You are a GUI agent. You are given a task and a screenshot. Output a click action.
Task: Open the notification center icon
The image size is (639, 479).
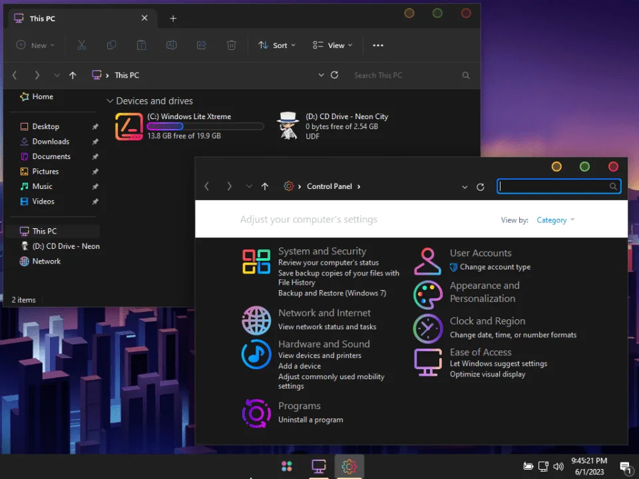(x=625, y=467)
